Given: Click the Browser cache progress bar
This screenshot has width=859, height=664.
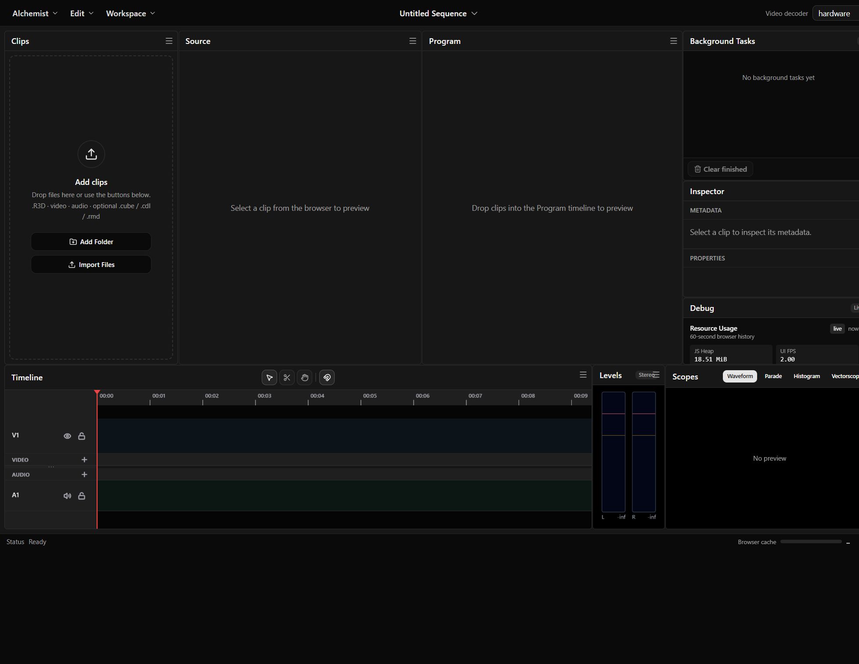Looking at the screenshot, I should pos(811,541).
